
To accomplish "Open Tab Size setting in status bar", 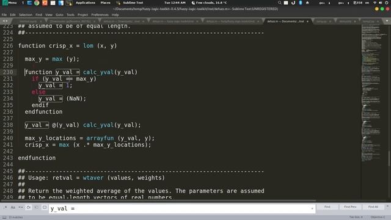I will tap(356, 218).
